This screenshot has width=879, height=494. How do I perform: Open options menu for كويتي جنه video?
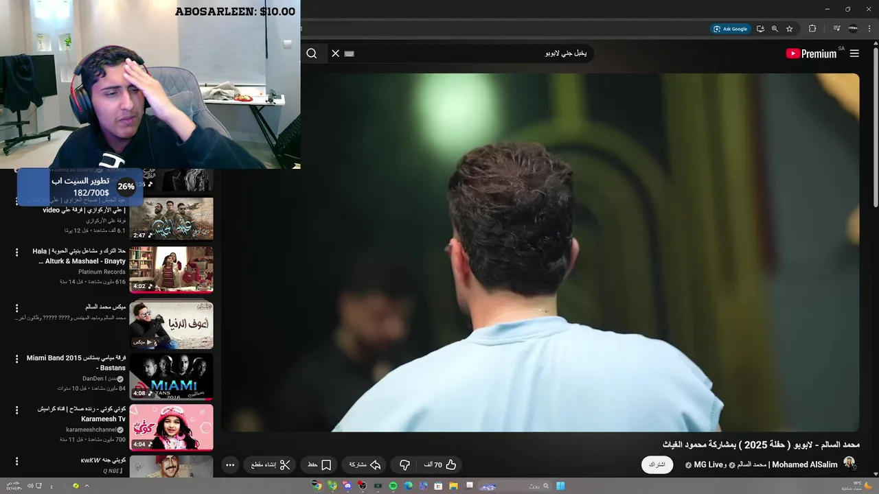point(17,461)
